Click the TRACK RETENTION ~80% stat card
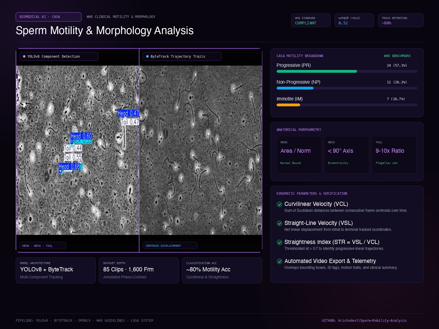The width and height of the screenshot is (439, 329). (401, 20)
